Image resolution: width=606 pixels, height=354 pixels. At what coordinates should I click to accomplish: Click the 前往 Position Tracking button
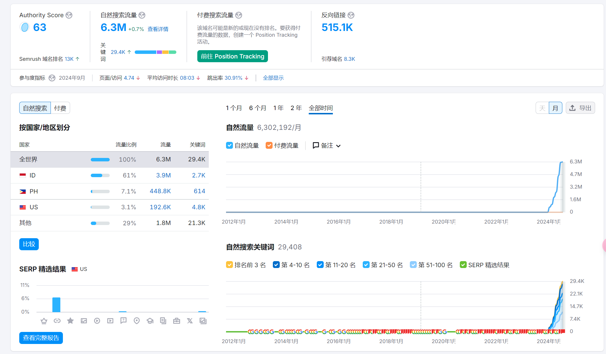pos(233,56)
